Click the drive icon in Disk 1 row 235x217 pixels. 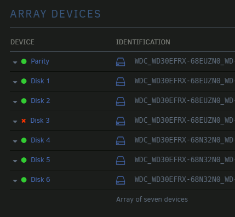(x=121, y=82)
